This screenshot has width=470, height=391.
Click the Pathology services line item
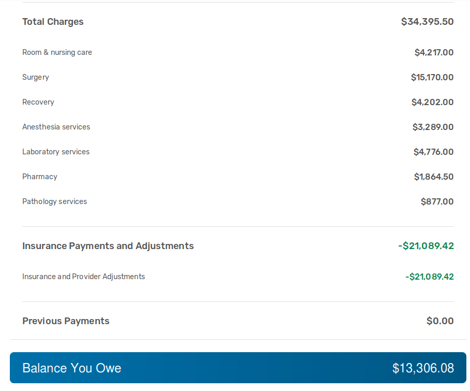pyautogui.click(x=54, y=201)
